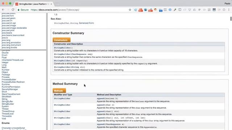Open the Object class in the class list
This screenshot has width=232, height=130.
[x=5, y=72]
